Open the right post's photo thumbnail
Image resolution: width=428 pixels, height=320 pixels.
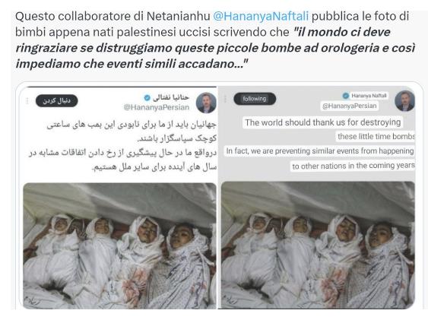pyautogui.click(x=318, y=245)
